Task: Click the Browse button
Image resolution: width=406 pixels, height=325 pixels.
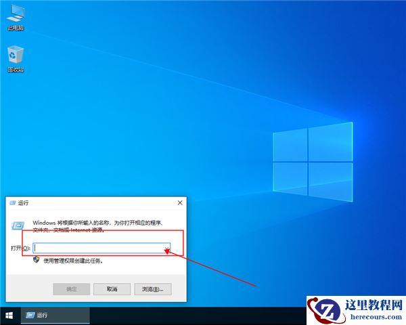Action: tap(153, 289)
